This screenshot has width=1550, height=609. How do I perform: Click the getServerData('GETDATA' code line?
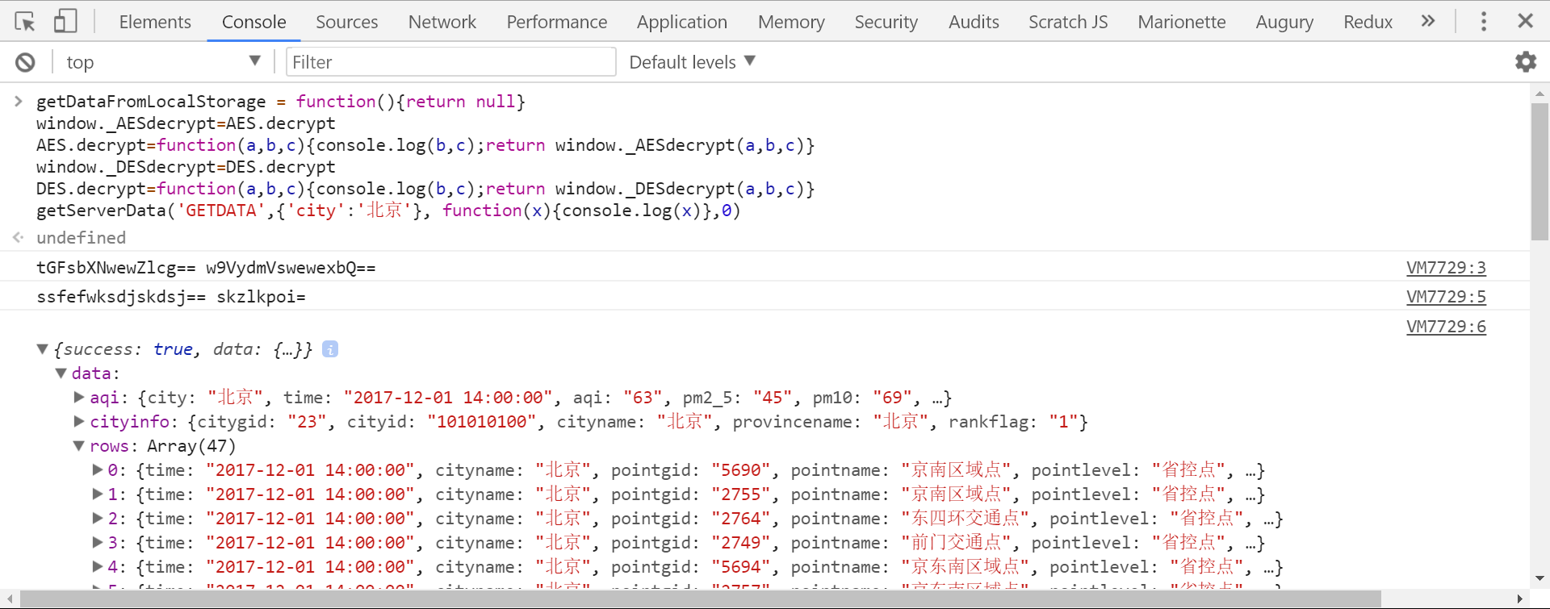388,211
